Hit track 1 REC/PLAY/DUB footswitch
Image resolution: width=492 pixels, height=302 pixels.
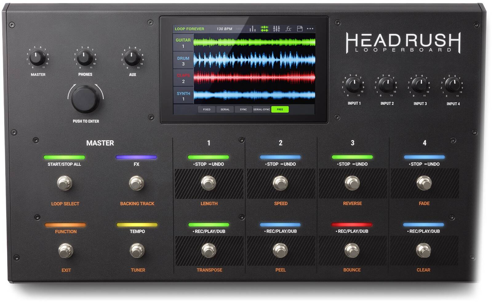coord(209,250)
